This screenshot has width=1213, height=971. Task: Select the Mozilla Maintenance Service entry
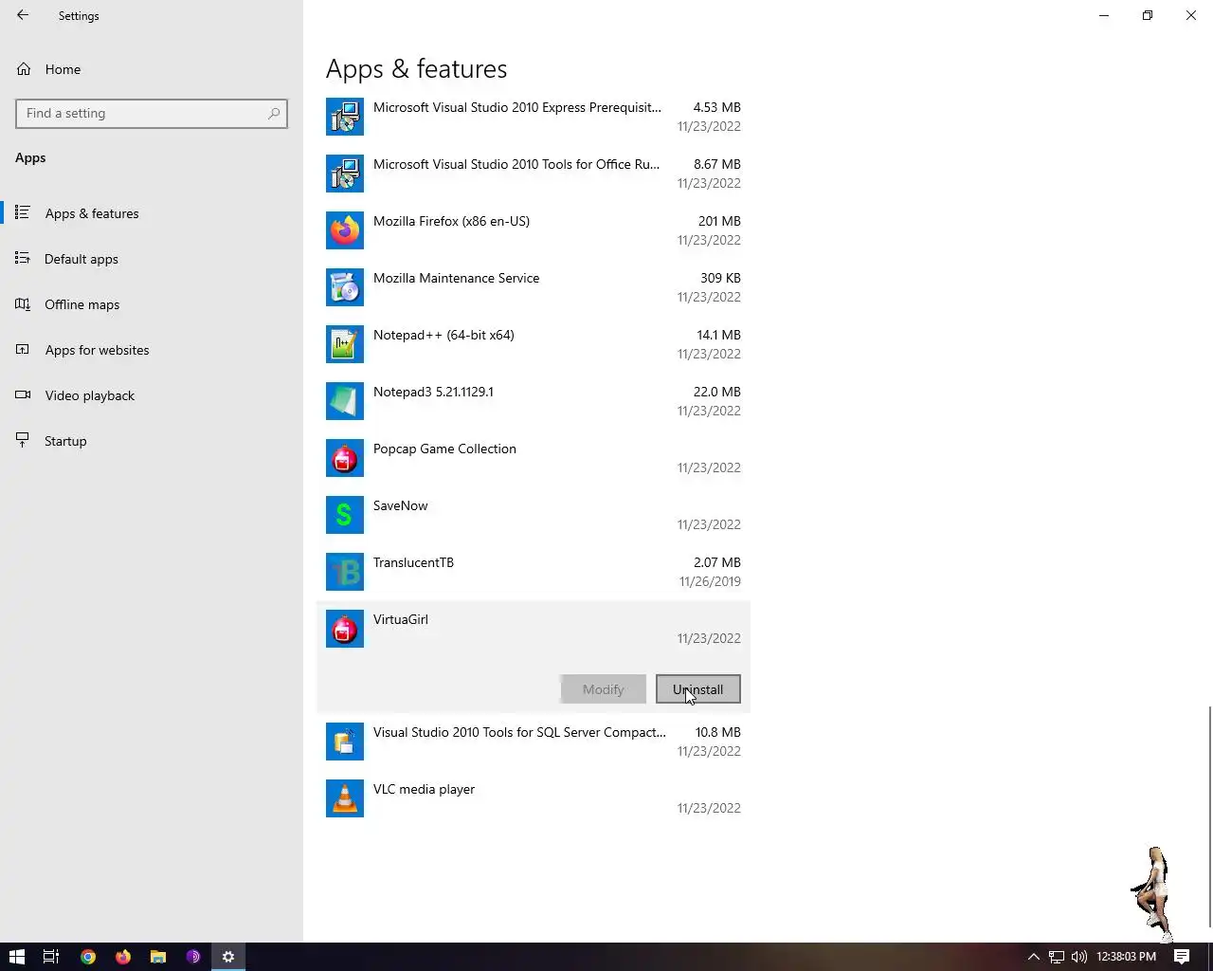point(534,287)
